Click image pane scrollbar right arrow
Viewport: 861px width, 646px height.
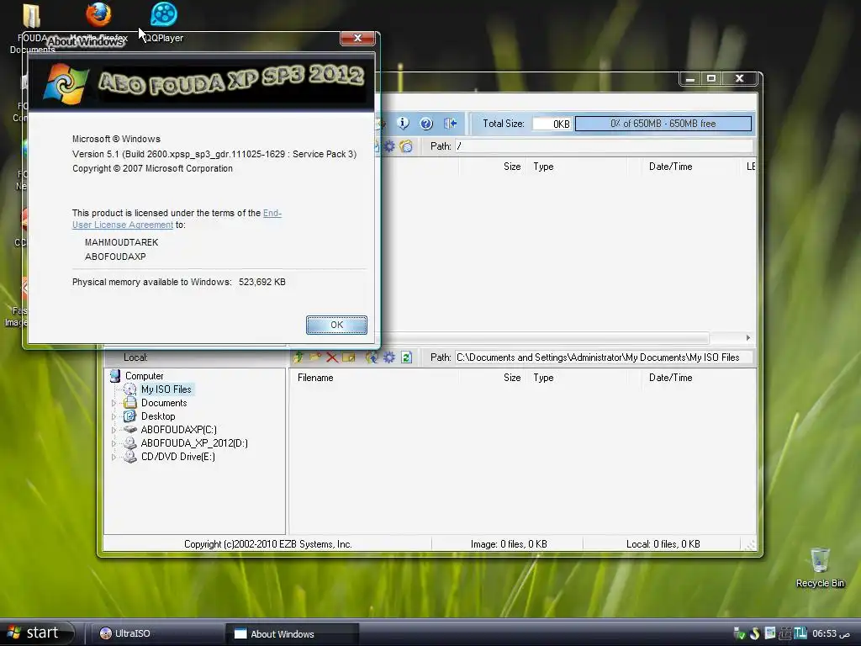(747, 338)
